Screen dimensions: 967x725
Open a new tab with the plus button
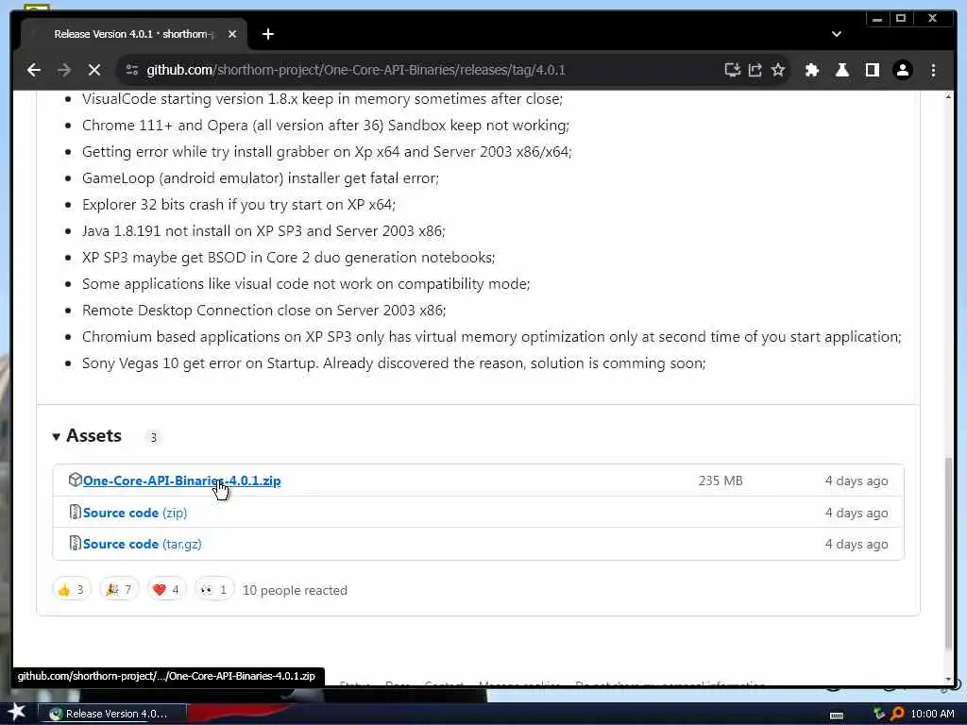point(267,35)
